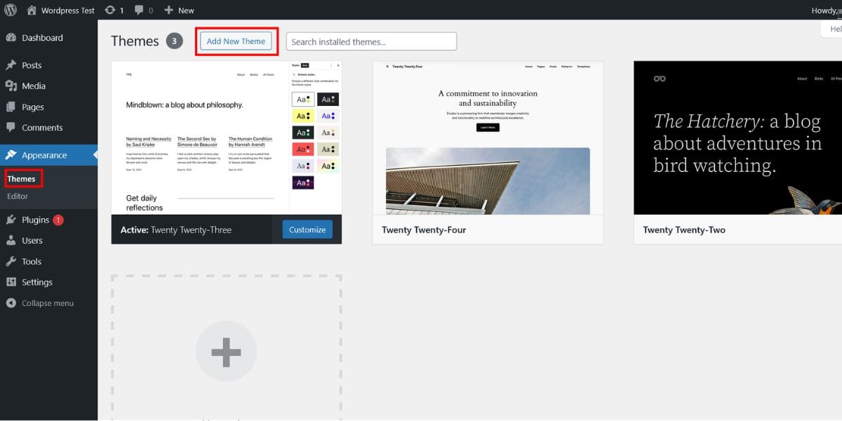Open the comments bubble in admin bar
Image resolution: width=842 pixels, height=421 pixels.
[143, 11]
